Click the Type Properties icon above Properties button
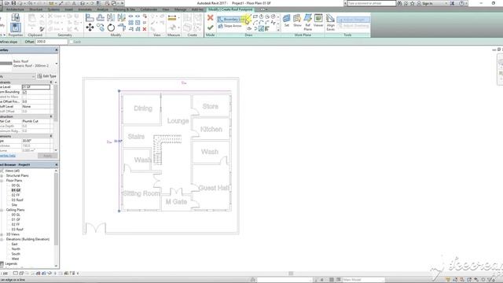 click(16, 17)
